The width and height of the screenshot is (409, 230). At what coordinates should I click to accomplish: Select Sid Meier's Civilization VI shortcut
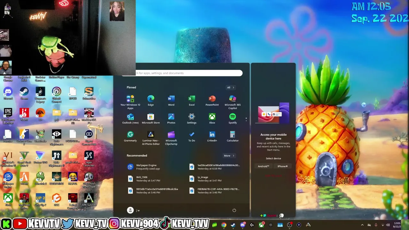(8, 159)
